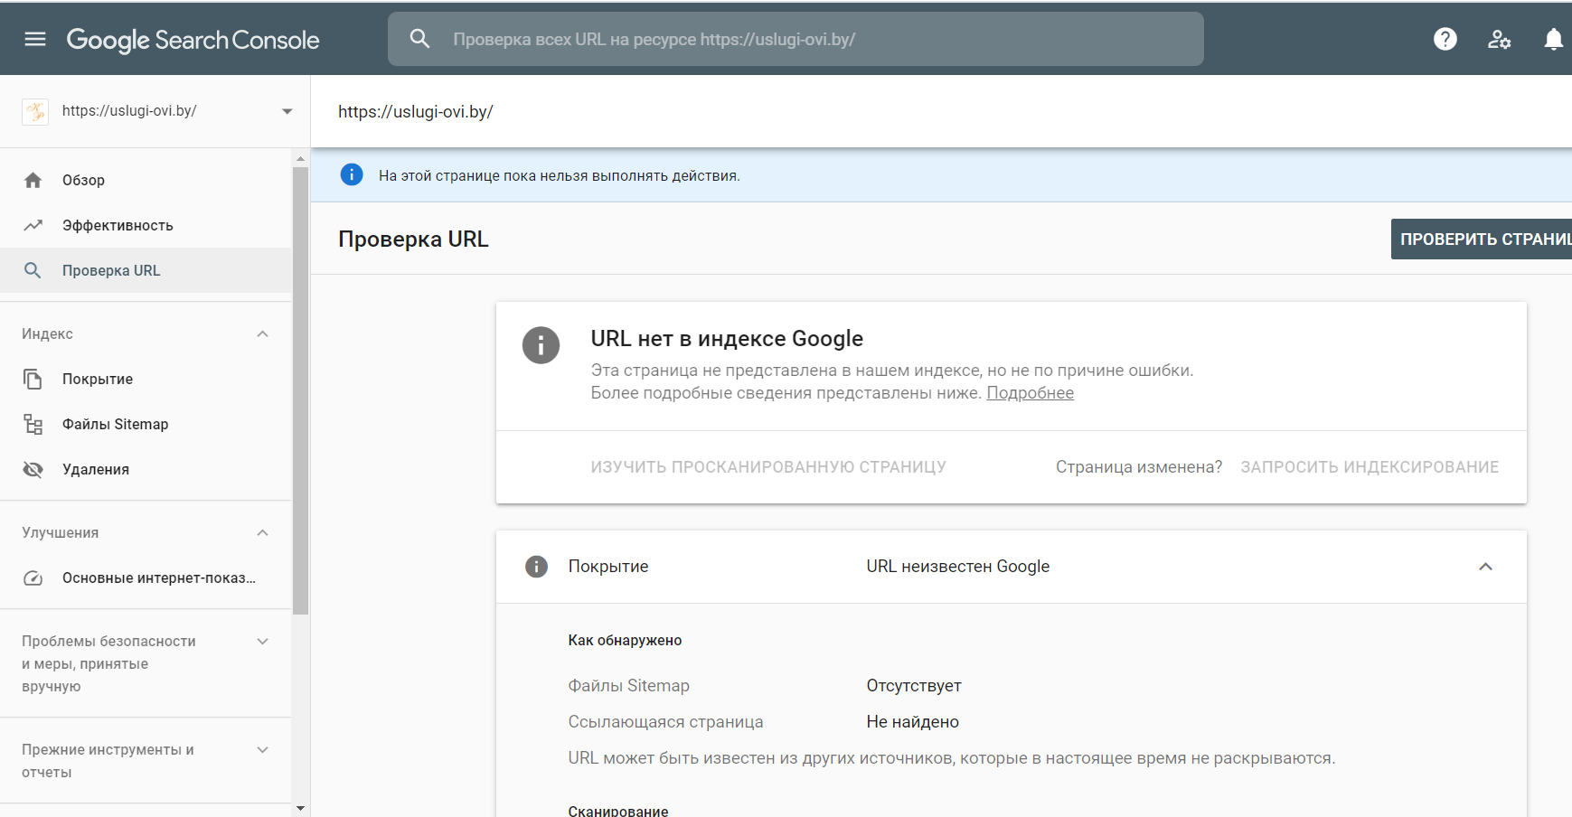Screen dimensions: 1572x817
Task: Click the Проверка URL magnifier icon in the sidebar
Action: (33, 270)
